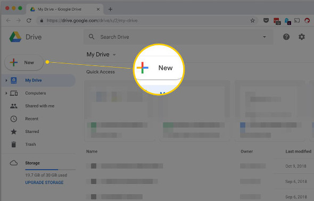
Task: Click the address bar URL
Action: point(92,21)
